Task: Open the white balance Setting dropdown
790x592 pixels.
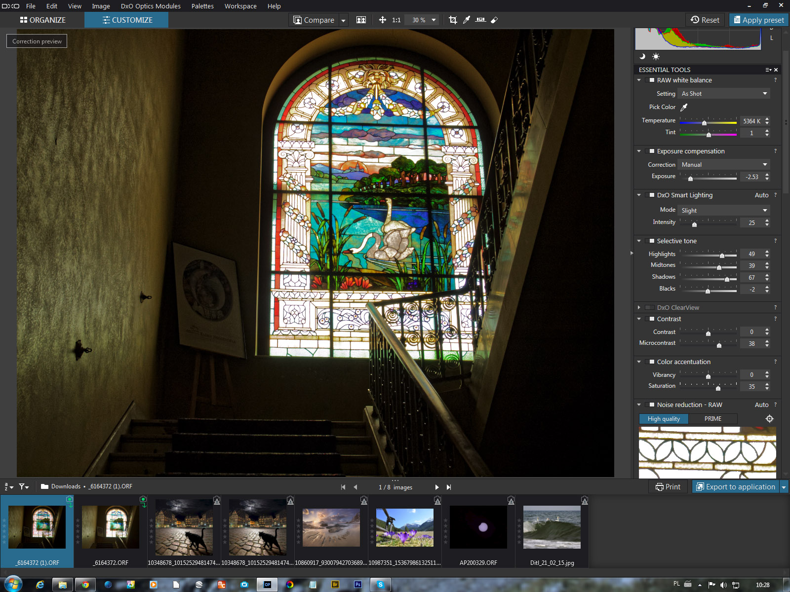Action: click(724, 94)
